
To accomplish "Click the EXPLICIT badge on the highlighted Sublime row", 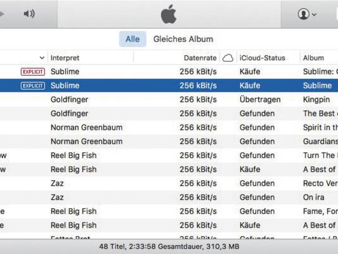I will [x=32, y=86].
